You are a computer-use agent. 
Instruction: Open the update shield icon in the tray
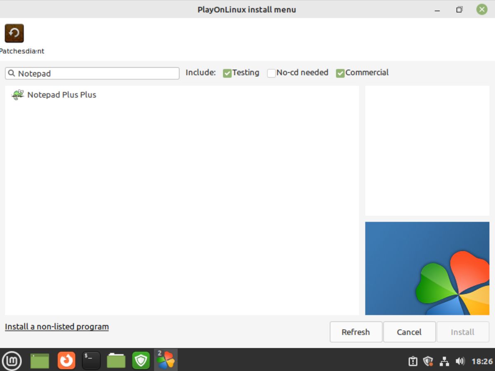(429, 360)
